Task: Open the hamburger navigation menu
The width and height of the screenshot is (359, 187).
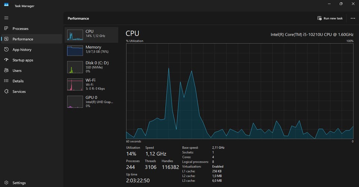Action: coord(6,18)
